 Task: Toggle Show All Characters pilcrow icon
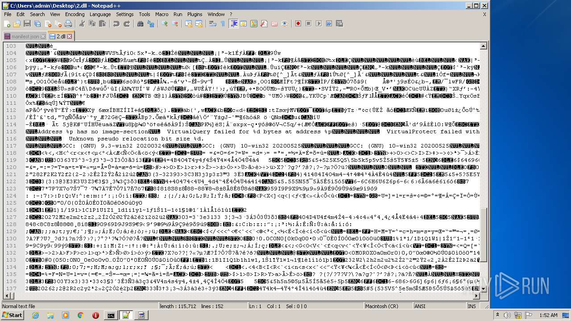pos(223,24)
